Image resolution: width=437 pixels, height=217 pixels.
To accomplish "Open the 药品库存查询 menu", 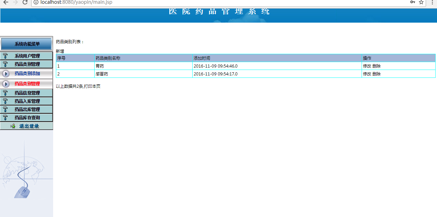I will 26,118.
